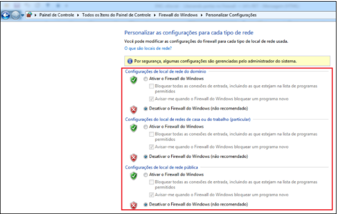Click 'Configurações de local de rede pública' heading
The image size is (337, 214).
[162, 167]
